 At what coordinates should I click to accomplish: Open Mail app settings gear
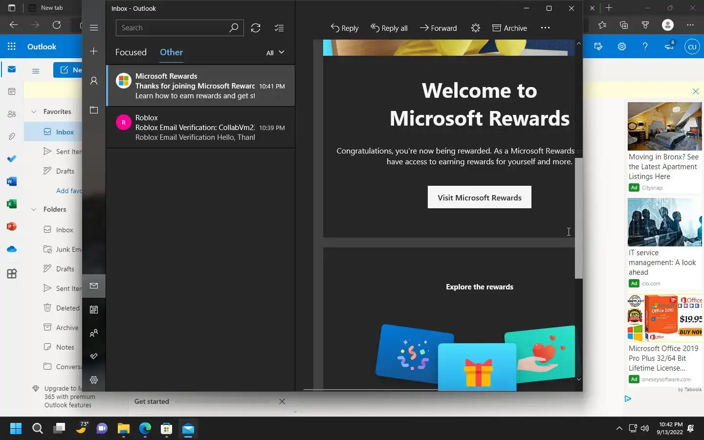coord(94,380)
